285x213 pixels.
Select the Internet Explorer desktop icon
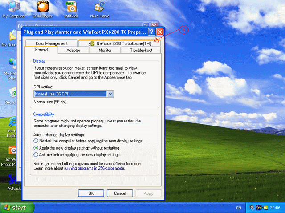click(x=12, y=127)
